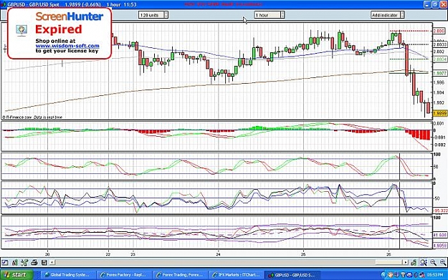Click the red dotted level label 2.006
The image size is (448, 280).
coord(439,31)
